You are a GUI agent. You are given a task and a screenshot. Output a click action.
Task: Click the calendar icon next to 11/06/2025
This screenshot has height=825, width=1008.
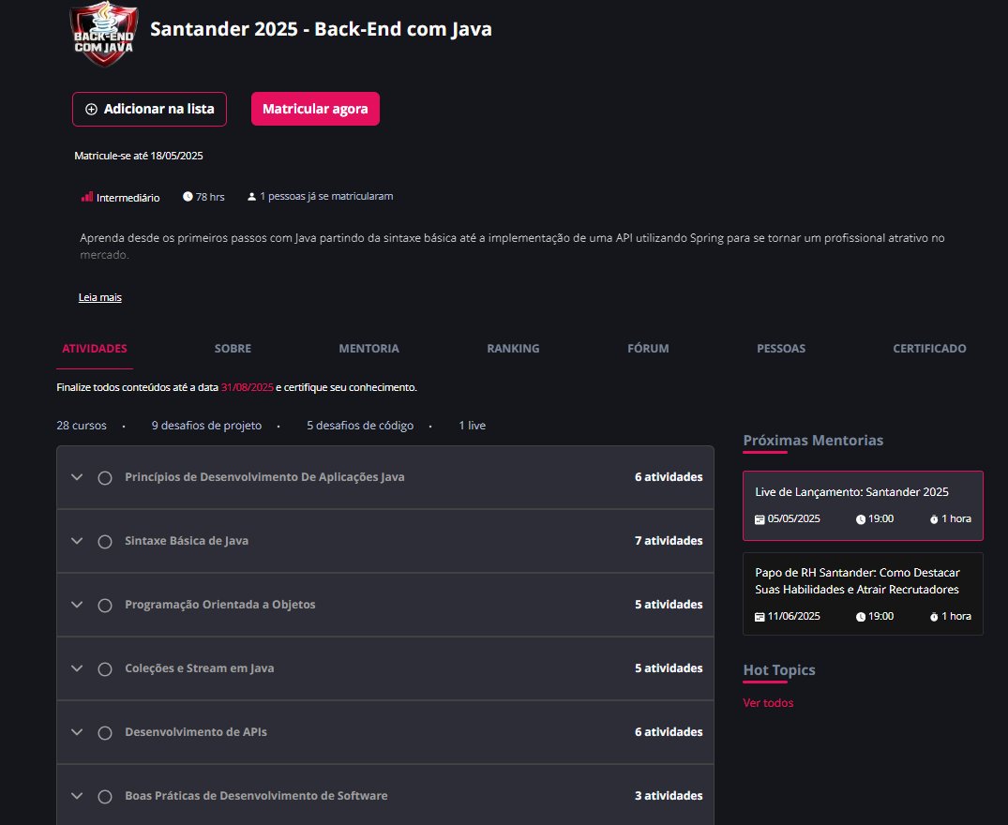click(760, 617)
